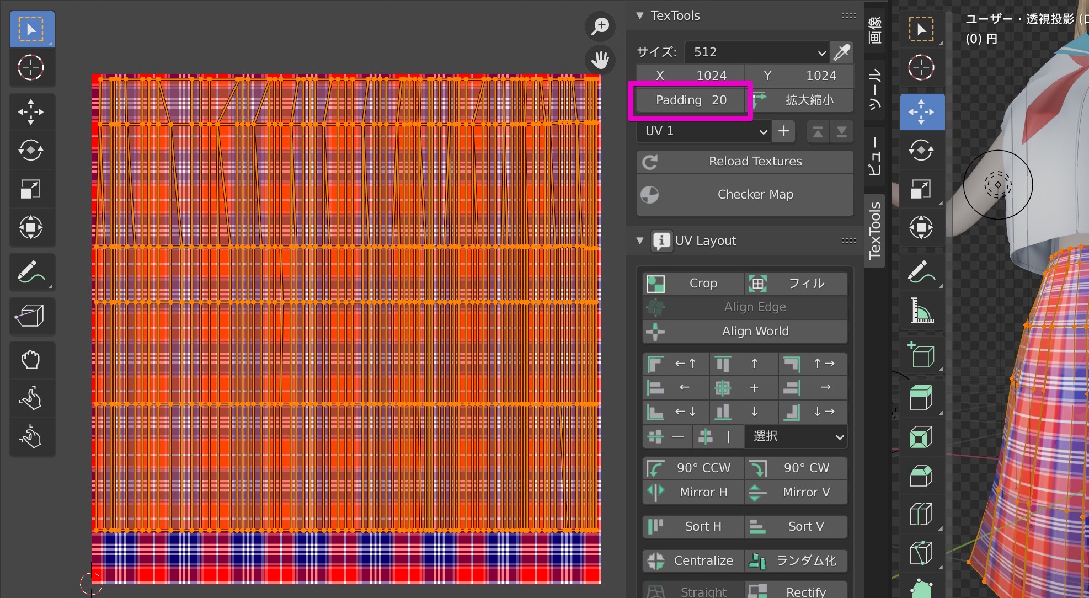
Task: Select the Move tool in the UV editor toolbar
Action: tap(31, 111)
